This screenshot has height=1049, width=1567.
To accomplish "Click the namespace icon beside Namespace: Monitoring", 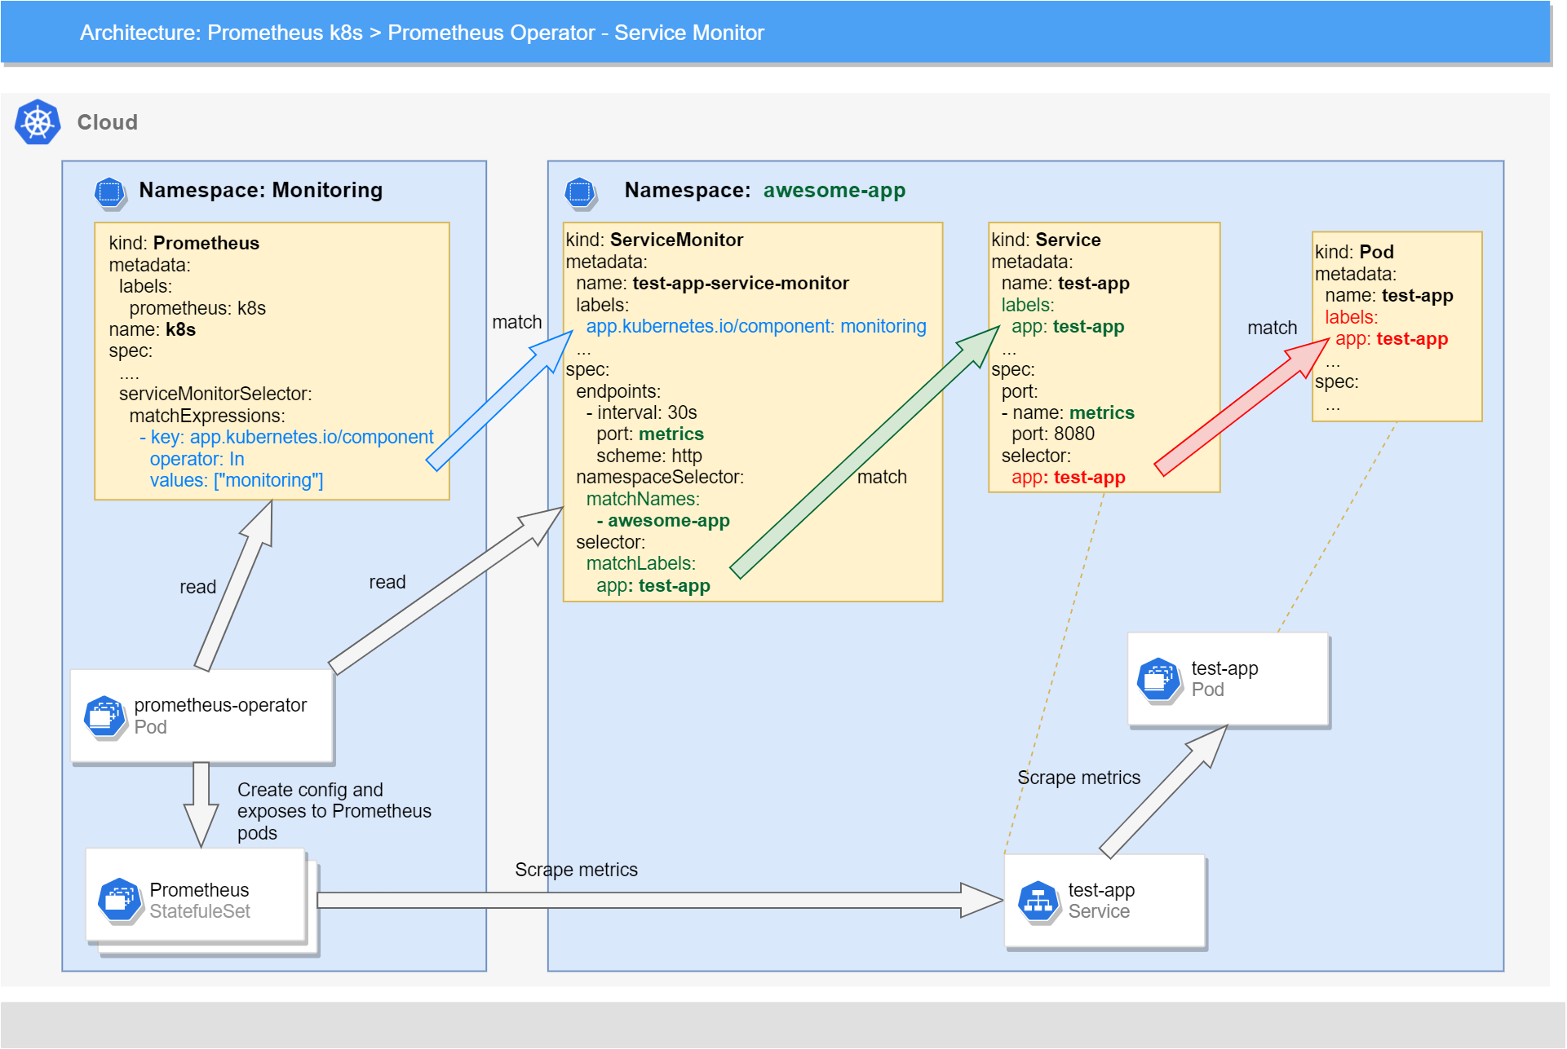I will (109, 192).
